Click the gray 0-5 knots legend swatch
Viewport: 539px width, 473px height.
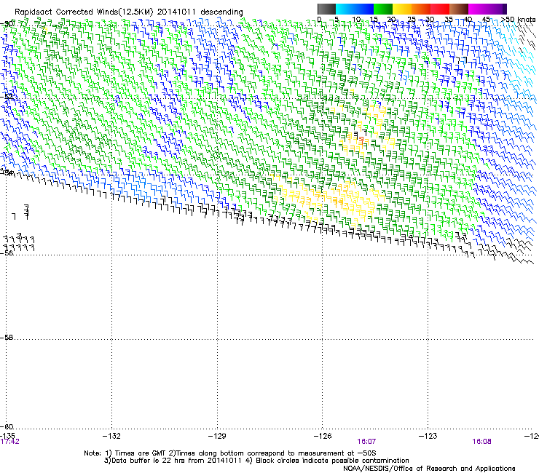[326, 9]
